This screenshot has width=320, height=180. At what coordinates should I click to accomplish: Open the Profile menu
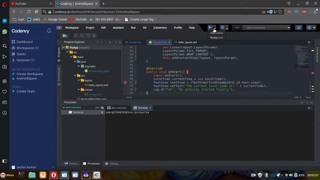point(178,27)
